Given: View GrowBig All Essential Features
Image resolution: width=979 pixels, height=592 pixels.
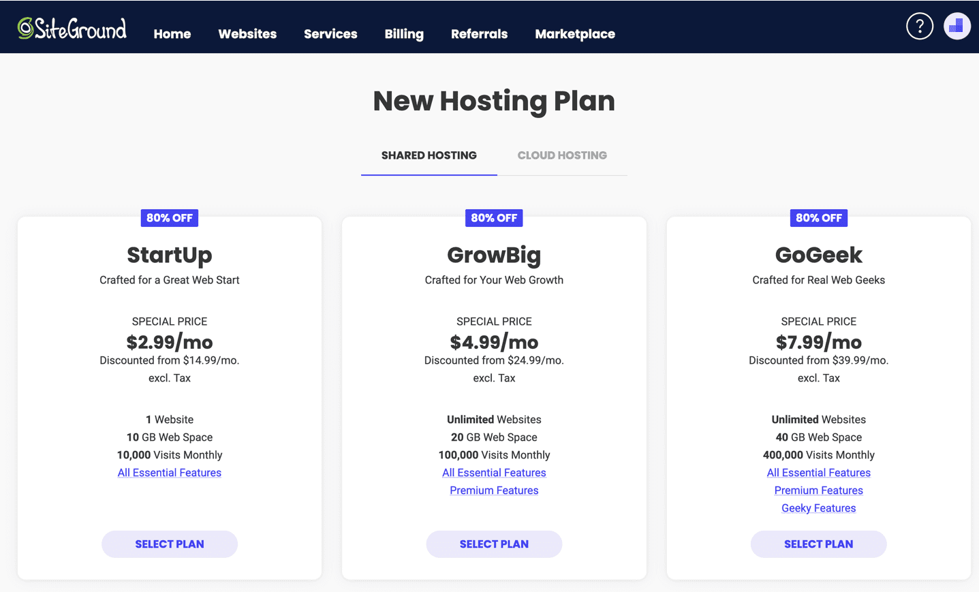Looking at the screenshot, I should pos(494,473).
